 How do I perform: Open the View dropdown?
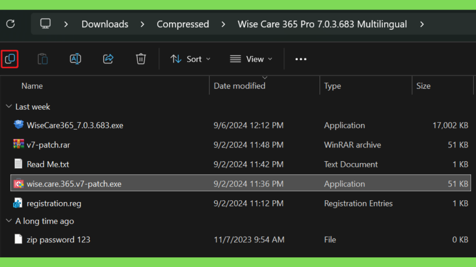click(251, 59)
